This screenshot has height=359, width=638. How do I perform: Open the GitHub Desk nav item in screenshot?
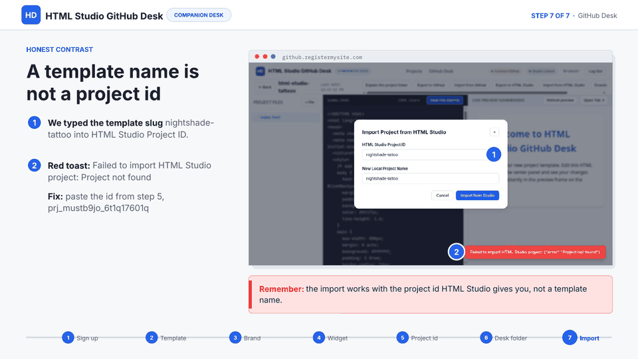coord(441,71)
